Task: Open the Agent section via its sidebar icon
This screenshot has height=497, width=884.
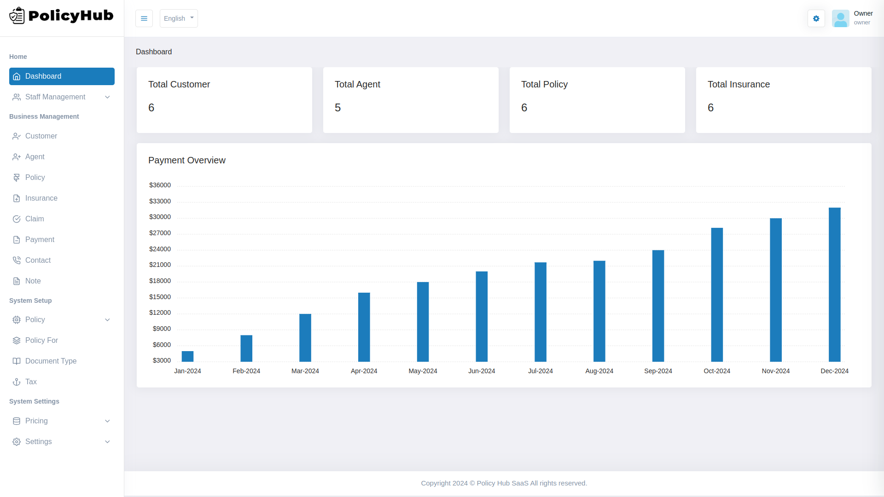Action: [x=17, y=157]
